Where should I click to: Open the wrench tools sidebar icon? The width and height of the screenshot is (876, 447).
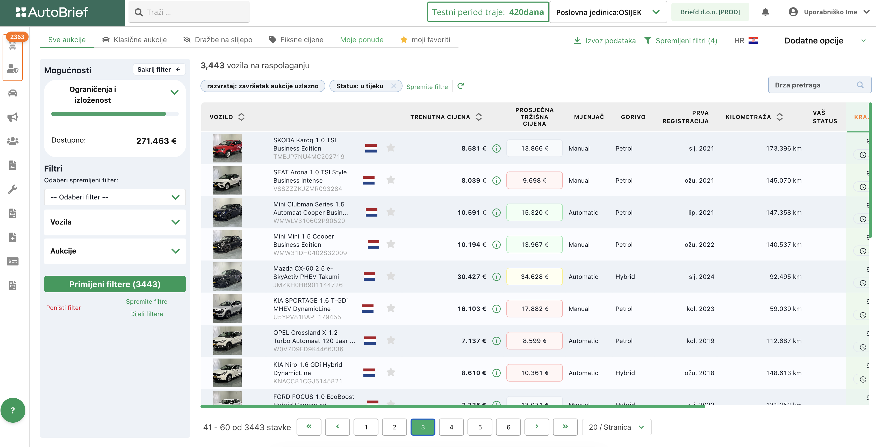[13, 189]
